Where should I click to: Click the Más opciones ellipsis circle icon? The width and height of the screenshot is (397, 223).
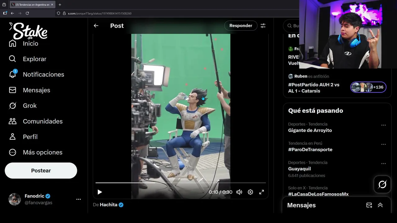pyautogui.click(x=12, y=152)
